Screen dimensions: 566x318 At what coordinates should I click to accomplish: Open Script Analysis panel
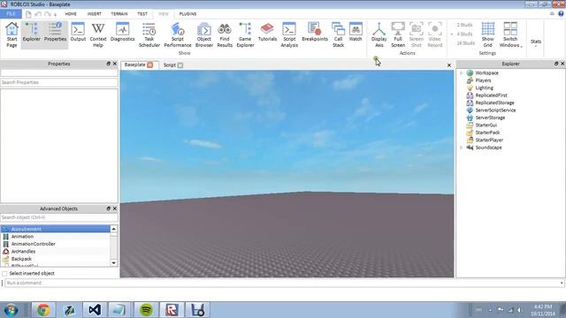[x=289, y=34]
